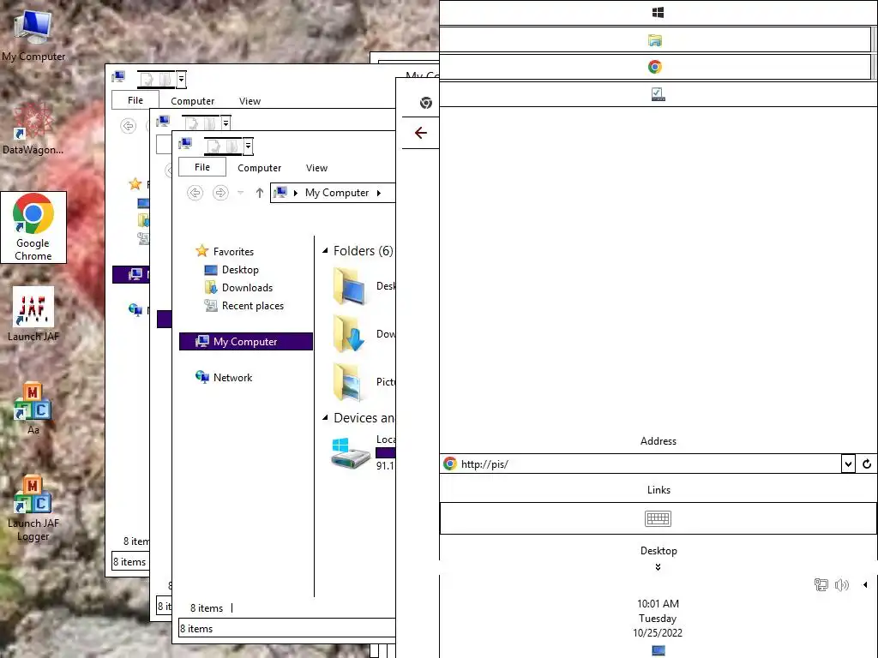Click the volume speaker tray icon
The image size is (878, 658).
pyautogui.click(x=842, y=584)
